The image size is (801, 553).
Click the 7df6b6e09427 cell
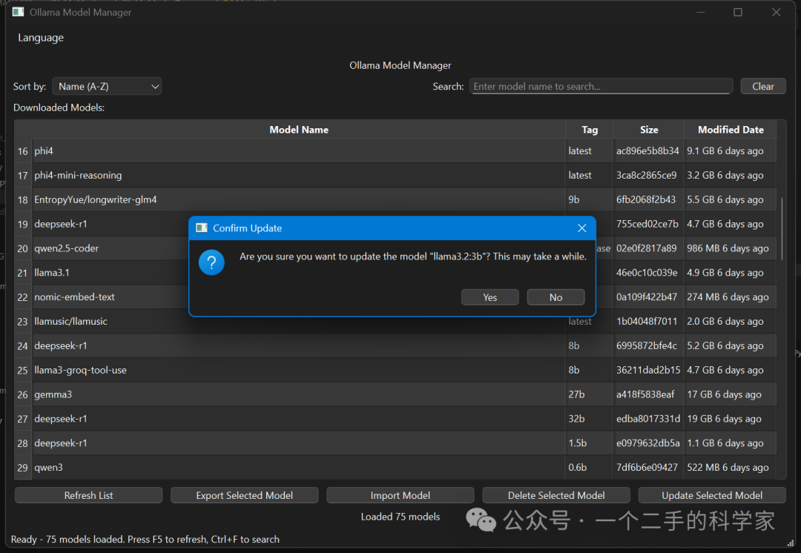pos(649,467)
